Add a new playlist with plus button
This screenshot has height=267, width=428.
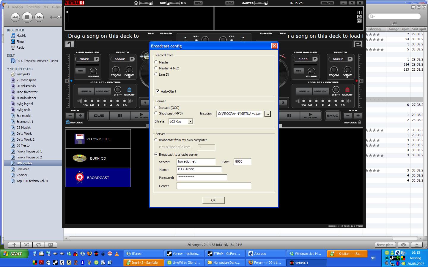click(14, 245)
